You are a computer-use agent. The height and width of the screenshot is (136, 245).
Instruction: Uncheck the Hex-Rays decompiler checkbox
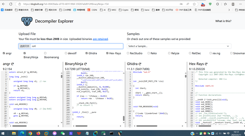pyautogui.click(x=107, y=53)
